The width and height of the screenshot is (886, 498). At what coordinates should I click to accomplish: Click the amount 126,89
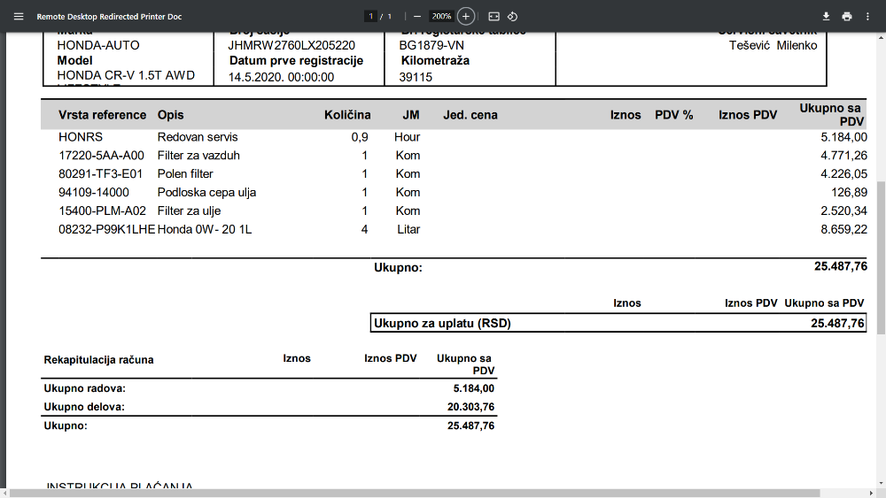tap(850, 193)
